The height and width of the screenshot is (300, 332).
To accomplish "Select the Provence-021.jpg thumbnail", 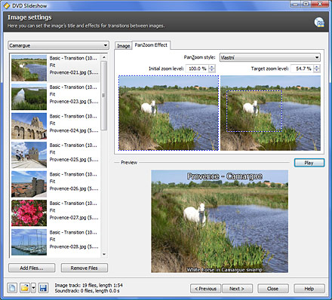I will pos(29,68).
